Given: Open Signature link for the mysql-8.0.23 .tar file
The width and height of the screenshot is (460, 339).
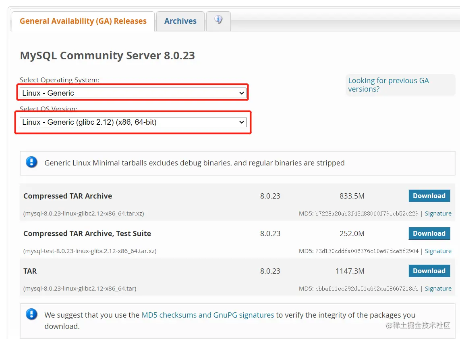Looking at the screenshot, I should coord(438,289).
